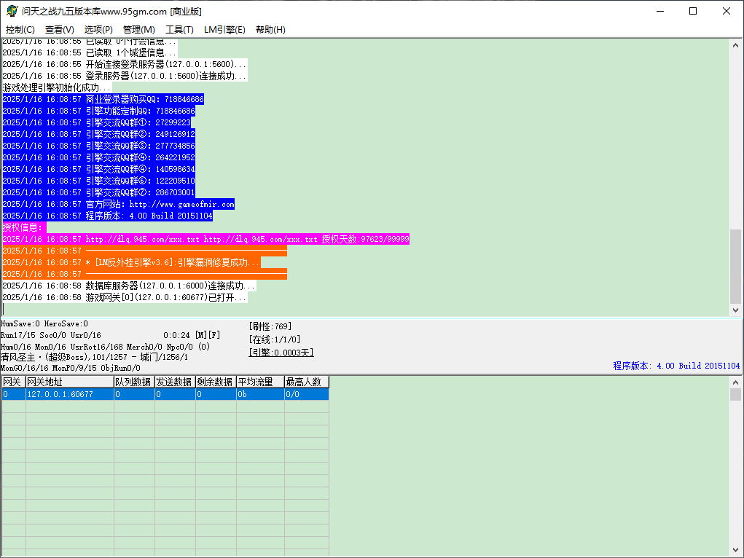Click the blue 程序版本: 4.00 Build 20151104 label
The height and width of the screenshot is (558, 744).
pyautogui.click(x=676, y=366)
